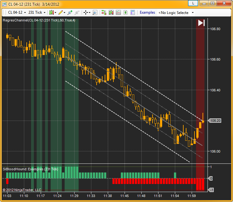Click the 0 value marker on indicator axis

coord(210,178)
